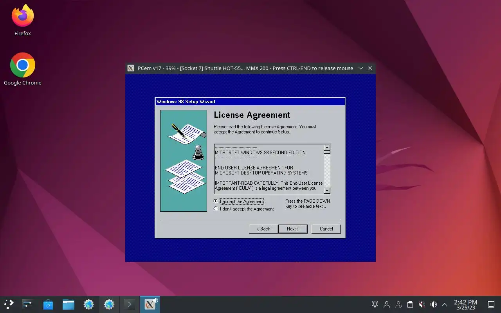Open the Konsole terminal from the taskbar
The height and width of the screenshot is (313, 501).
pyautogui.click(x=130, y=304)
